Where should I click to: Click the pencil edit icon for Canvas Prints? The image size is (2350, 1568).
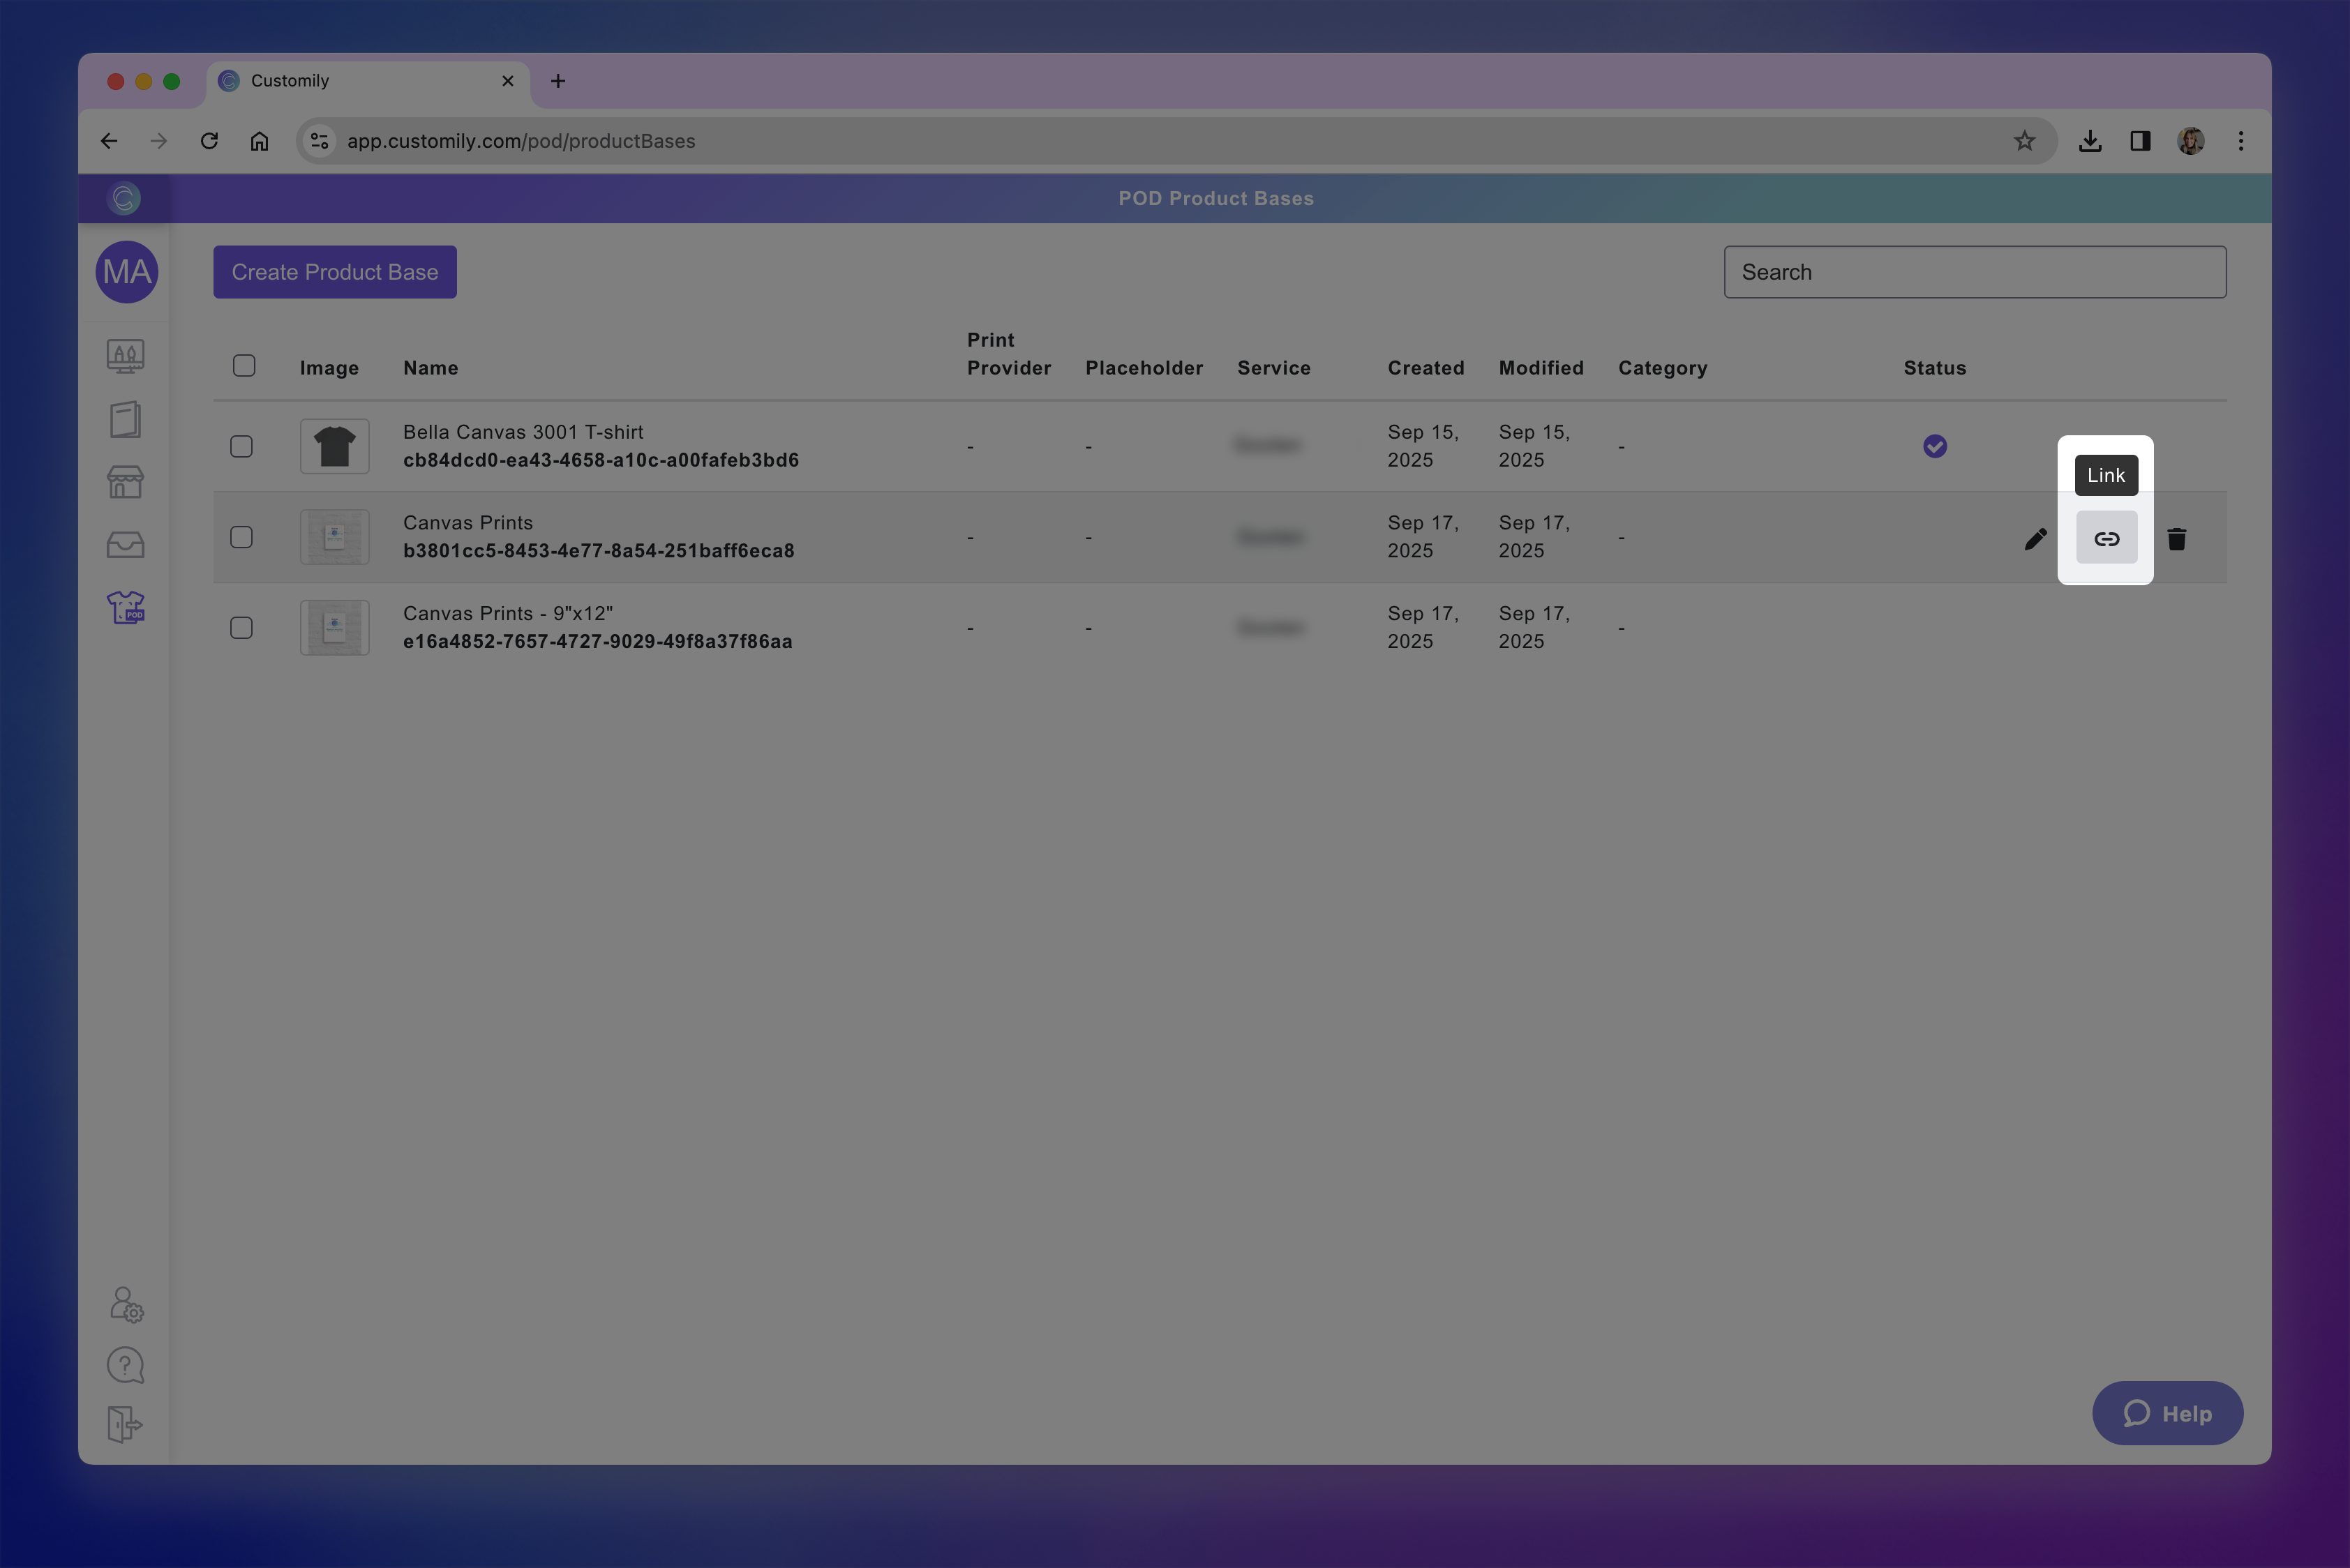pos(2035,539)
